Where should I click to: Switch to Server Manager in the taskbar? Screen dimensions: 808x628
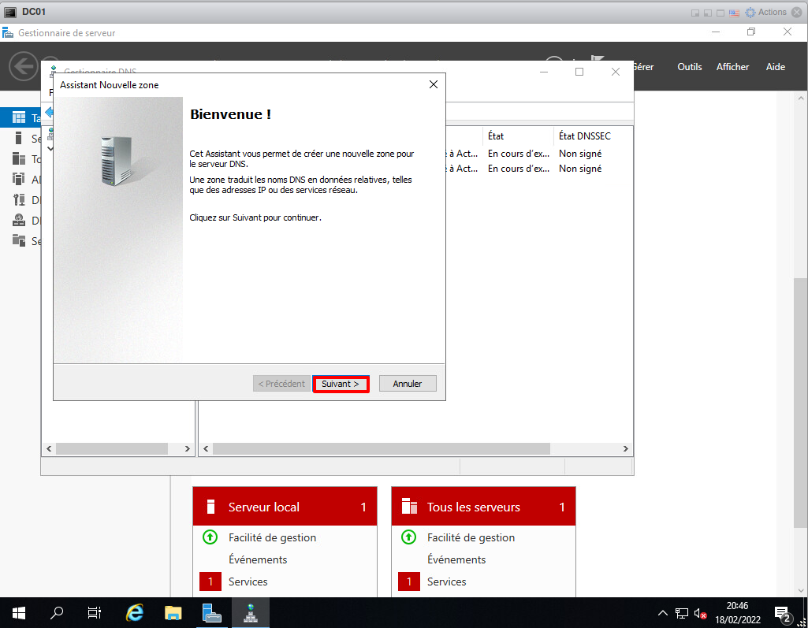tap(211, 612)
